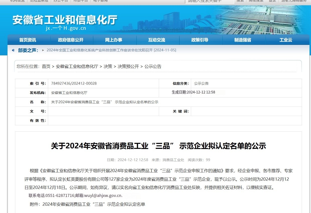Viewport: 311px width, 213px height.
Task: Select 网上办事 in the main menu
Action: tap(114, 40)
